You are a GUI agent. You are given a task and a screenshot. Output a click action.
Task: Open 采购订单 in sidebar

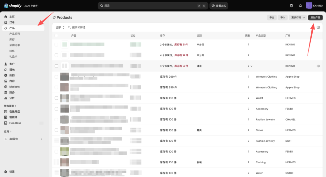(15, 45)
